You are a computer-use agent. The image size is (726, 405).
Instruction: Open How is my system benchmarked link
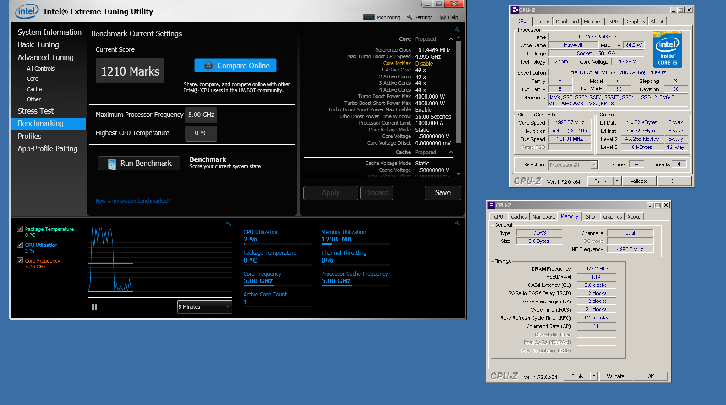[x=133, y=201]
